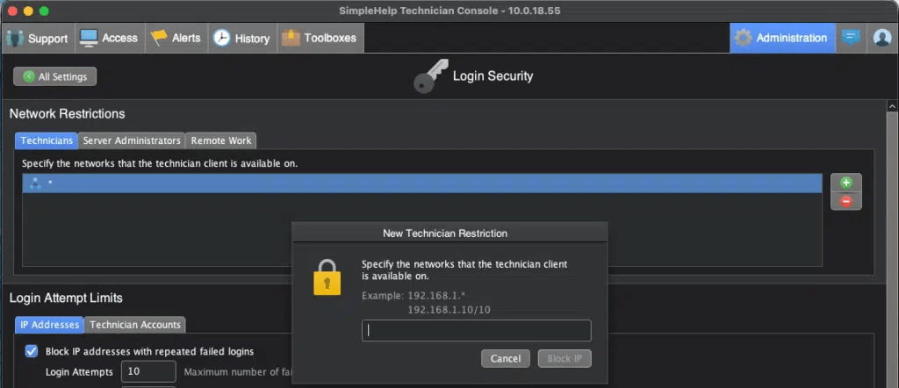Image resolution: width=899 pixels, height=388 pixels.
Task: Cancel the New Technician Restriction dialog
Action: coord(505,359)
